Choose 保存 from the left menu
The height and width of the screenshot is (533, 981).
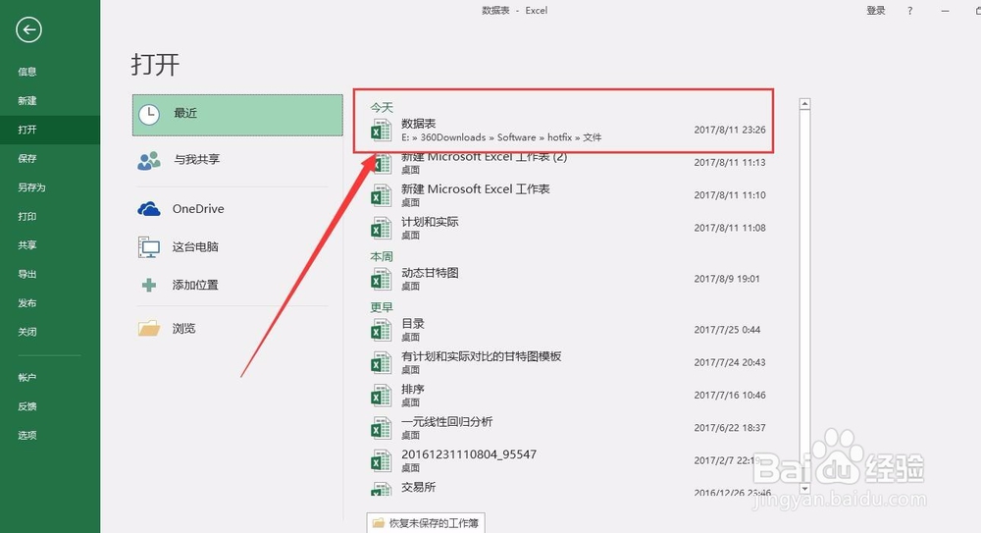tap(27, 158)
